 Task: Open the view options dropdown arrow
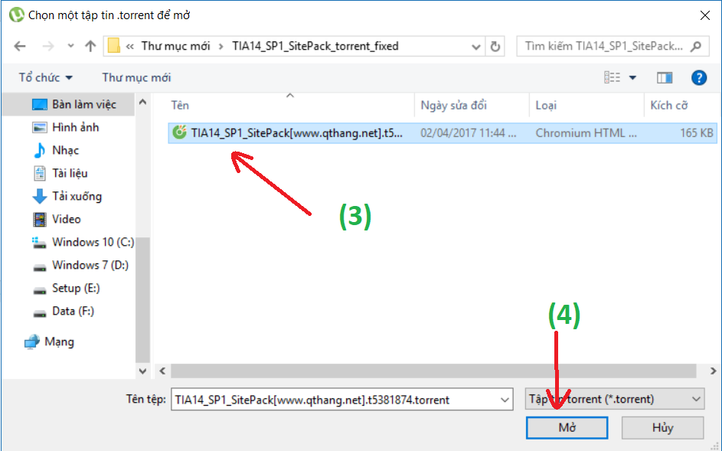[x=632, y=77]
